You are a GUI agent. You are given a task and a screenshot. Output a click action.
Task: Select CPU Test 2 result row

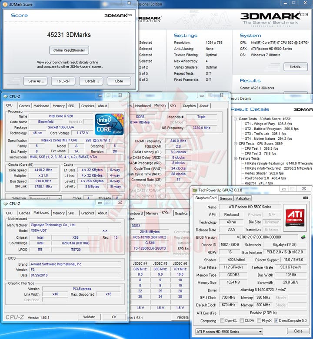point(260,154)
